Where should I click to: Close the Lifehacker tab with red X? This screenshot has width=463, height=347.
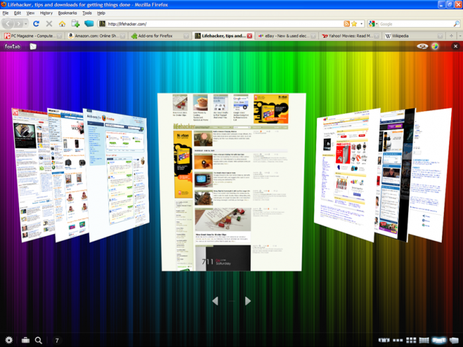click(x=249, y=36)
